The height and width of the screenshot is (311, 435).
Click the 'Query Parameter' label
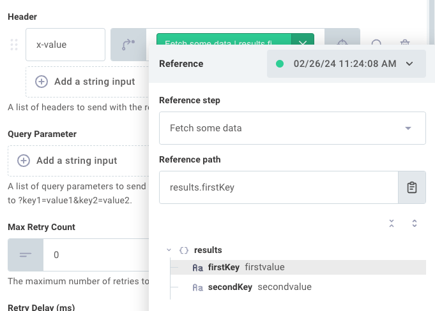[x=42, y=134]
